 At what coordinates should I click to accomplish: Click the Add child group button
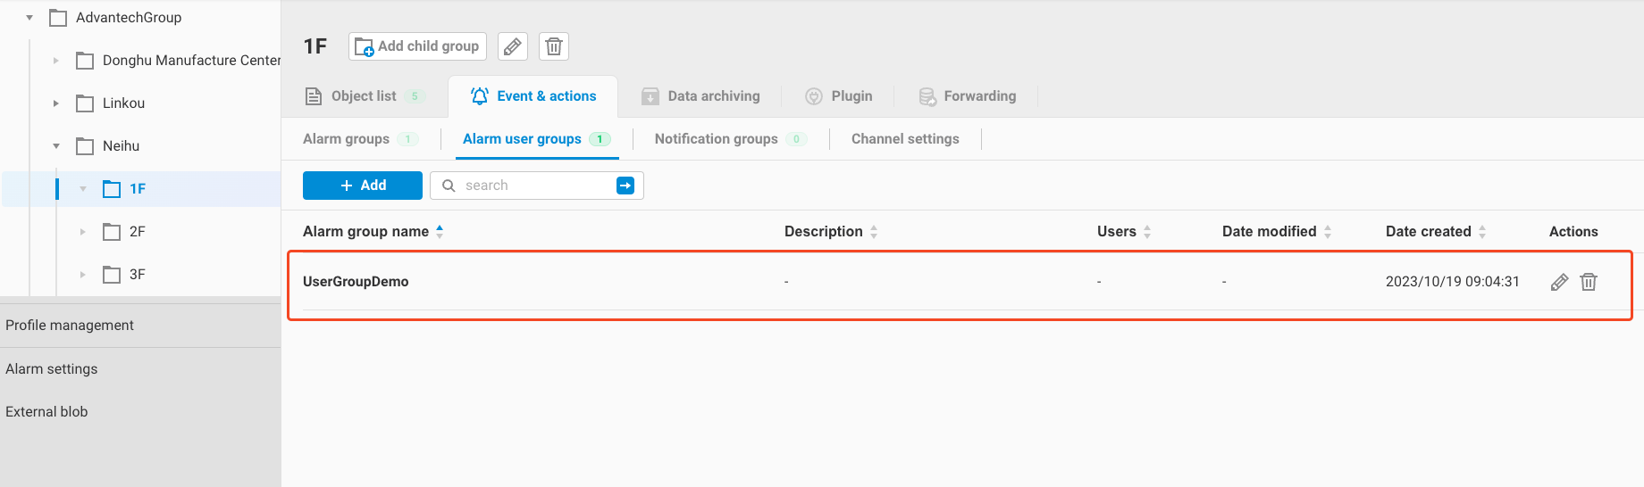click(x=417, y=46)
